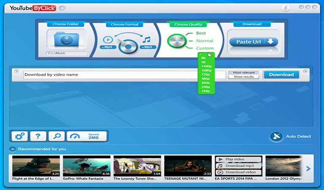Image resolution: width=324 pixels, height=190 pixels.
Task: Click the blue Download search button
Action: pyautogui.click(x=281, y=75)
